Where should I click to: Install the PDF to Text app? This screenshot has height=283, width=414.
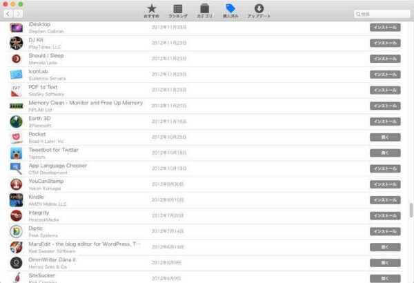385,90
